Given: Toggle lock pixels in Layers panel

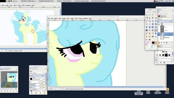Looking at the screenshot, I should point(159,24).
